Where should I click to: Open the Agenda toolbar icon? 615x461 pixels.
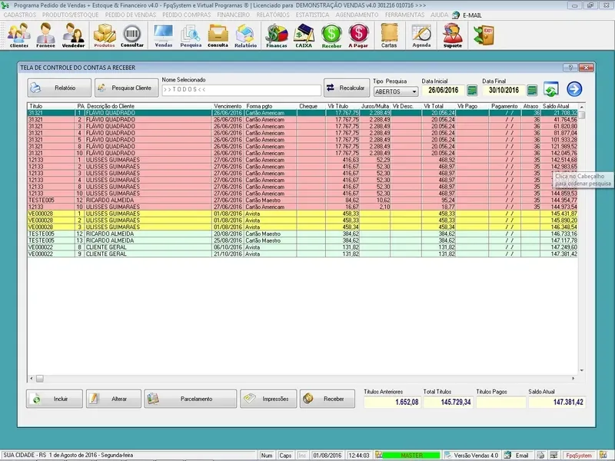click(421, 35)
